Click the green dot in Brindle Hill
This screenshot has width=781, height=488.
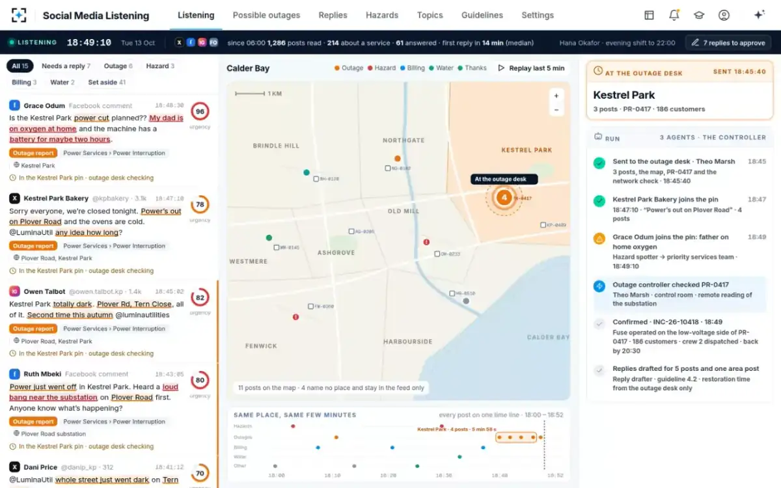pyautogui.click(x=306, y=172)
